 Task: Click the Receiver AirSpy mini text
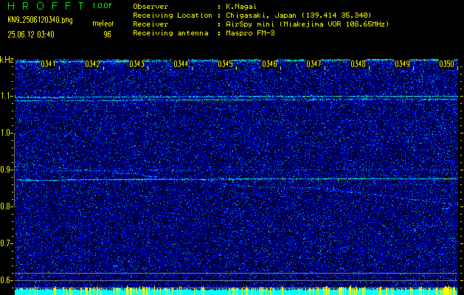point(306,24)
